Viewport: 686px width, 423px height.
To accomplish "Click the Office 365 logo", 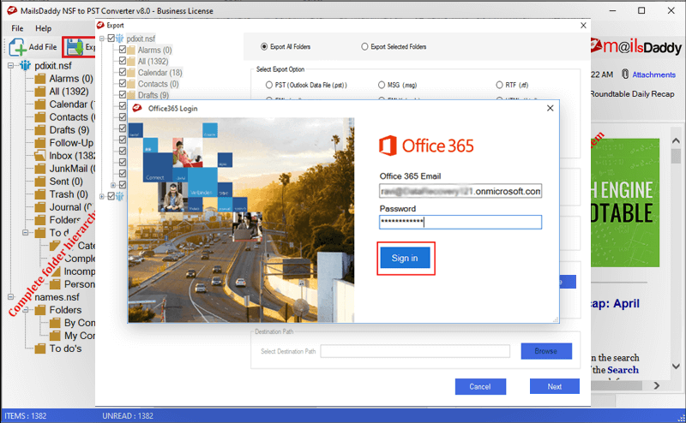I will pyautogui.click(x=426, y=146).
